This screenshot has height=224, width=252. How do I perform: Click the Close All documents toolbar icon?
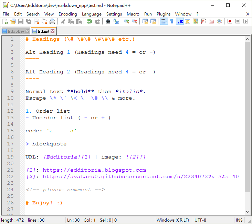point(44,21)
